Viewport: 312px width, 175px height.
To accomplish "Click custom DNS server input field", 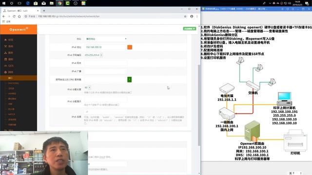I will coord(105,80).
